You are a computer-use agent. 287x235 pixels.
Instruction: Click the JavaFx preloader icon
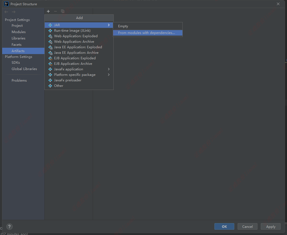tap(50, 80)
